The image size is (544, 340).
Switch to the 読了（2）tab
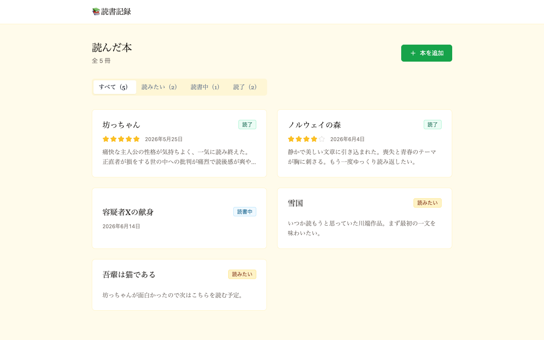click(x=246, y=87)
